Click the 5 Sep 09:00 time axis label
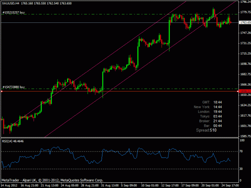This screenshot has height=188, width=251. pyautogui.click(x=129, y=186)
